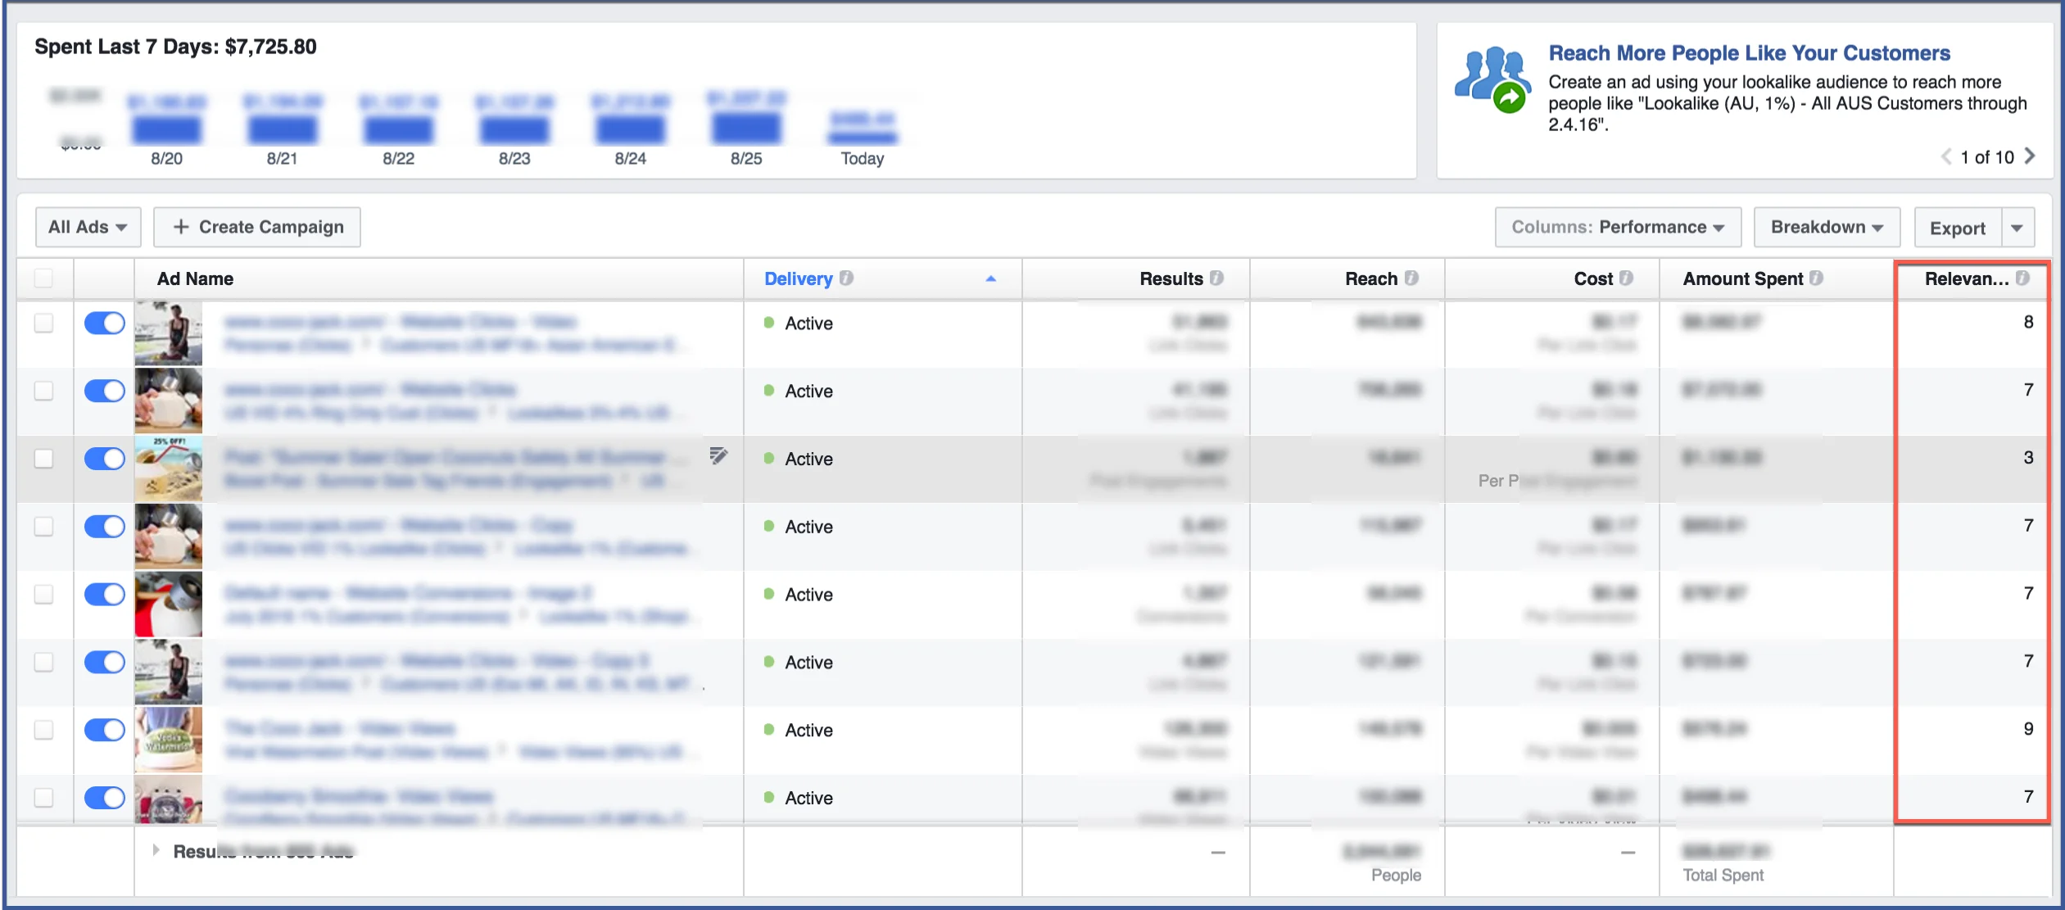Click the info icon beside the Results header

1216,278
